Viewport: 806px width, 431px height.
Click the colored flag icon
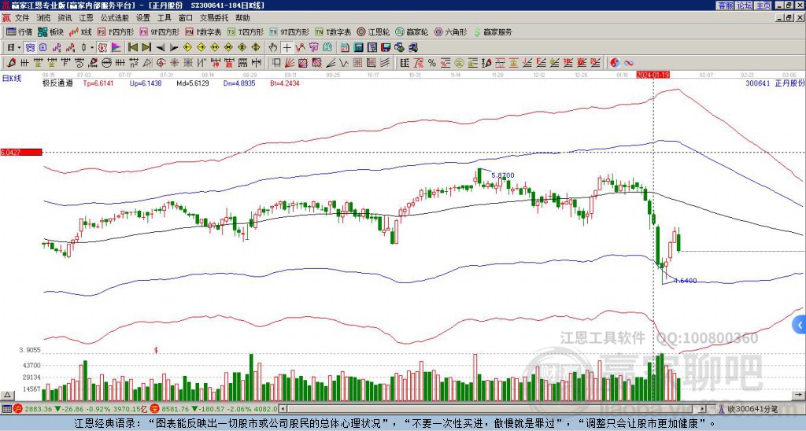click(x=116, y=47)
